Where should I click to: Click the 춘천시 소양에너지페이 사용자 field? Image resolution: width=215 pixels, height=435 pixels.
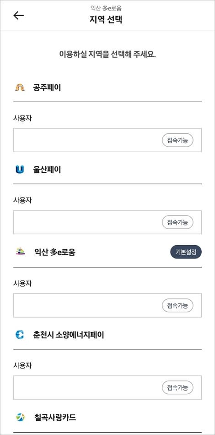[107, 388]
